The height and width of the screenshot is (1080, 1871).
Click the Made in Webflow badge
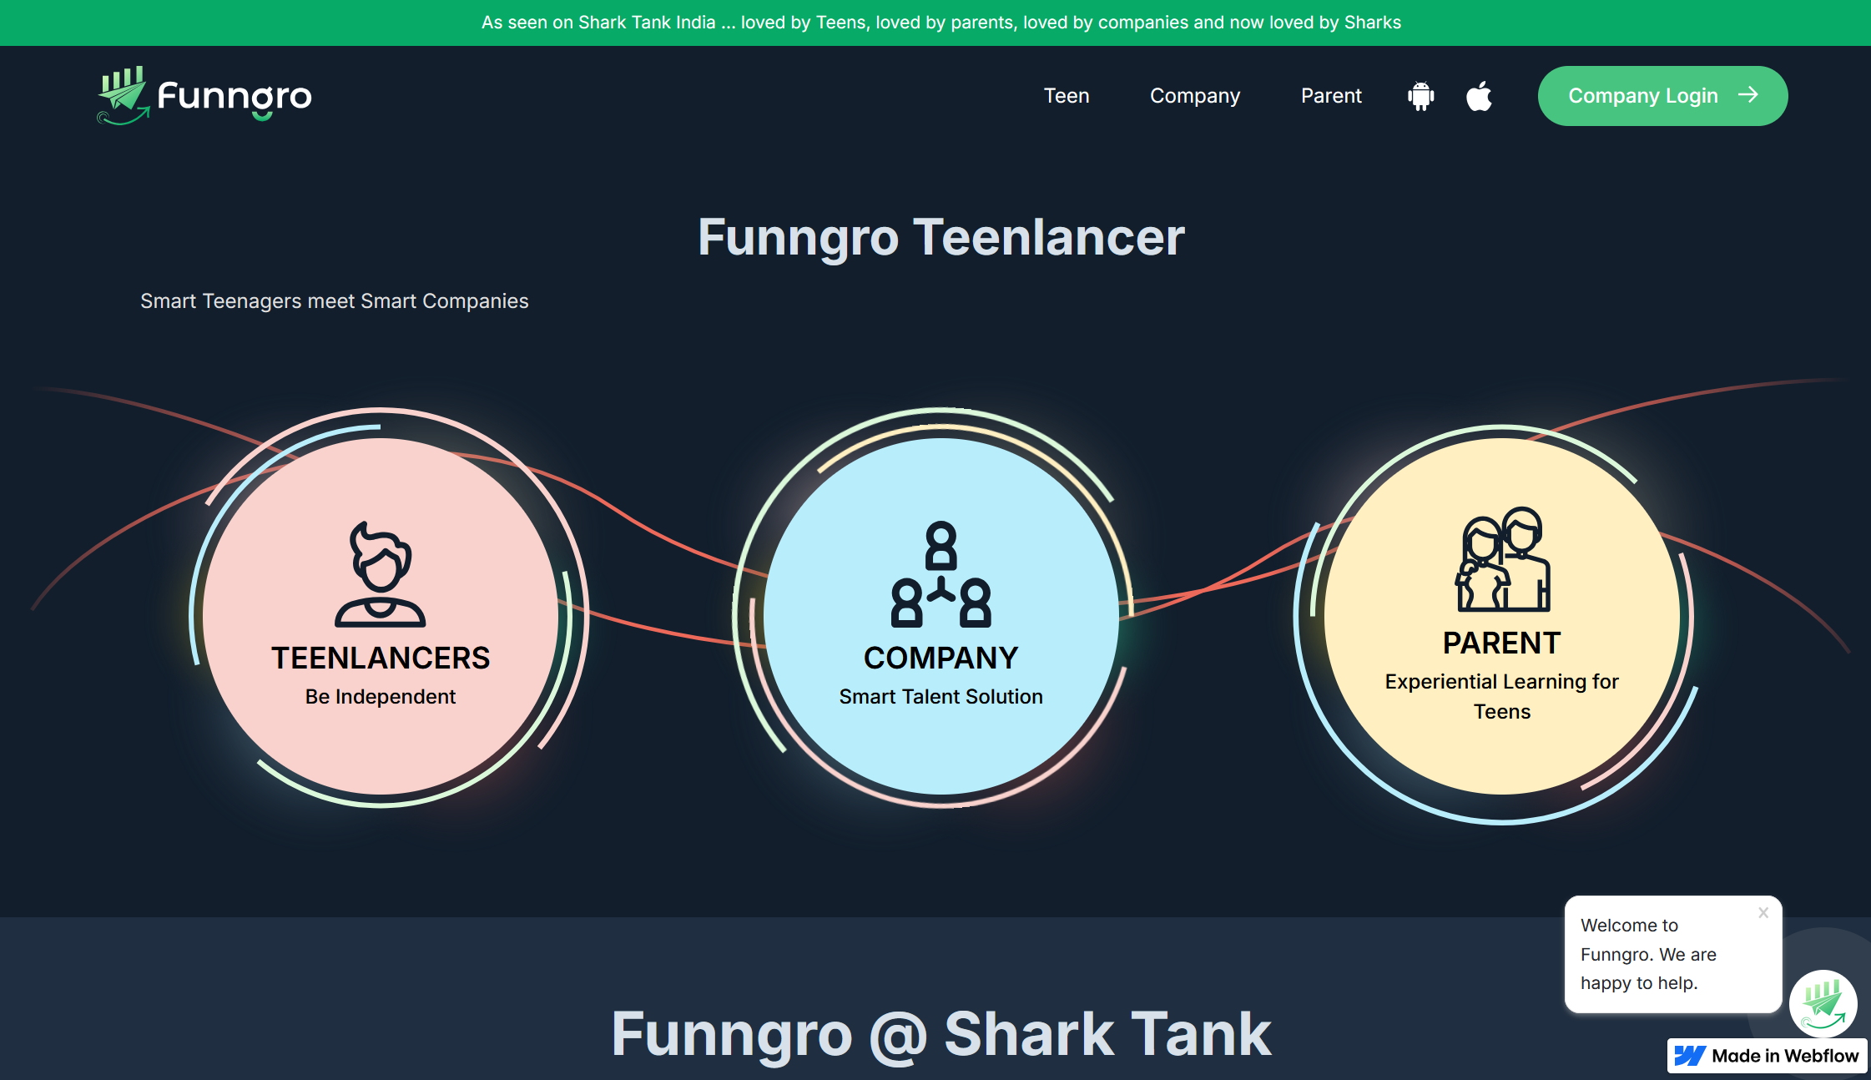click(1767, 1056)
